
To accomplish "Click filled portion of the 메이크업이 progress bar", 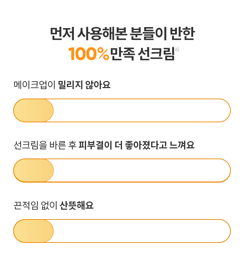I will 34,110.
